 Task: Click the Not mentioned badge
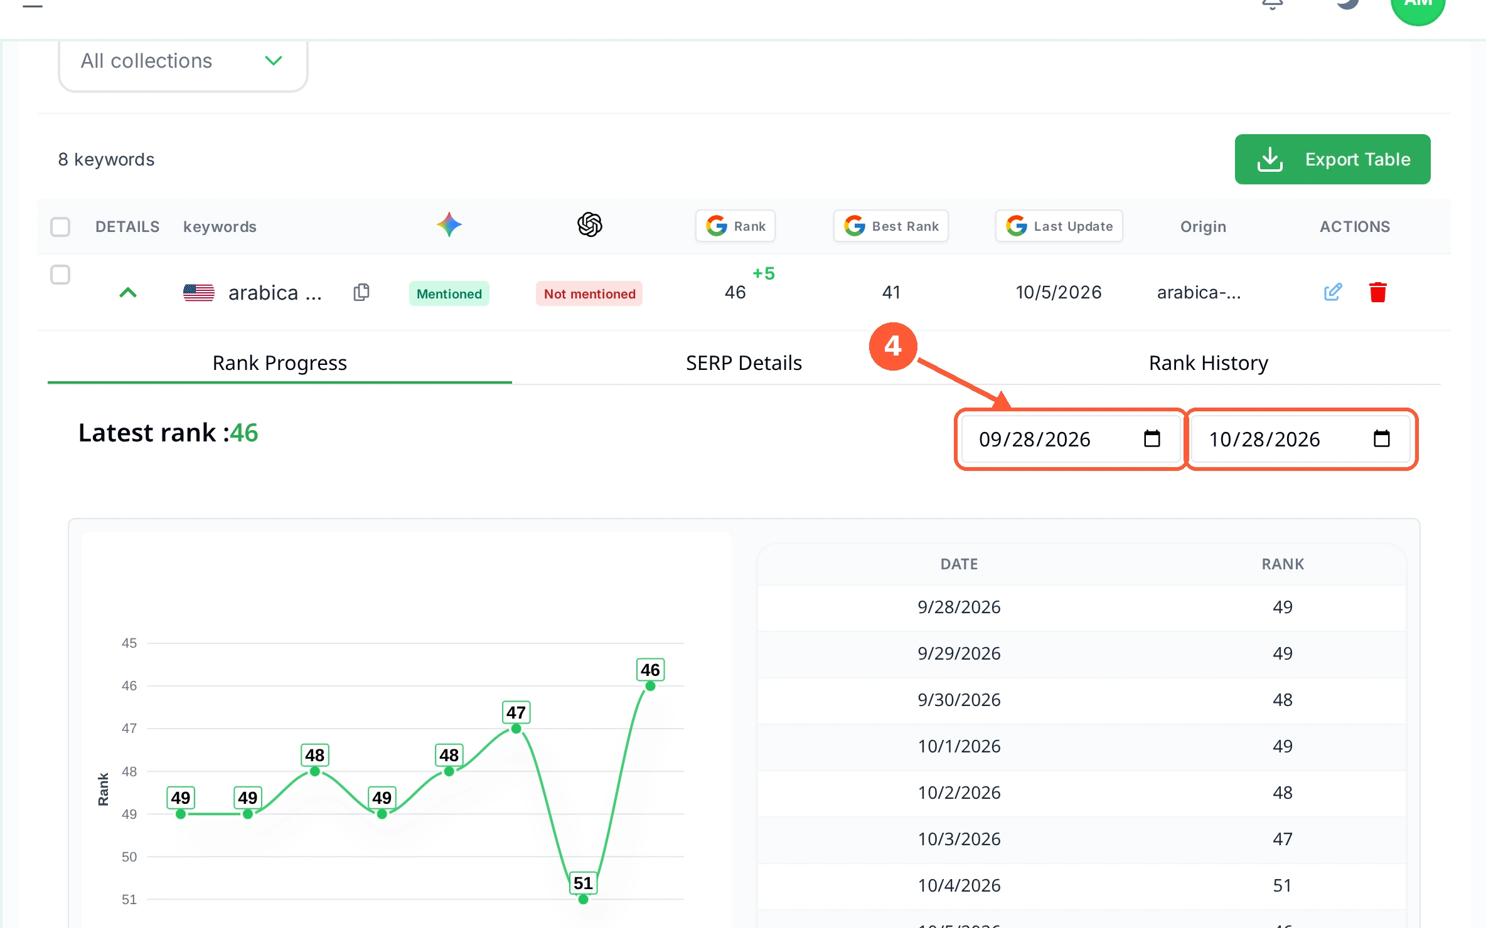click(589, 293)
